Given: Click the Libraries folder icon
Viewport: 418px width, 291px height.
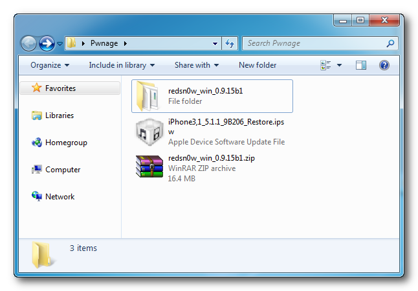Looking at the screenshot, I should pyautogui.click(x=37, y=115).
